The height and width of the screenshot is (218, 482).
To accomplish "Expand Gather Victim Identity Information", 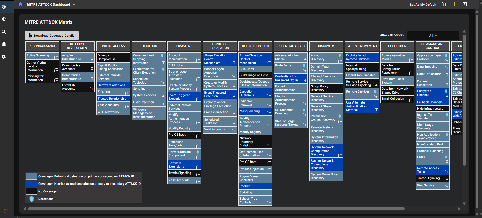I will (x=56, y=70).
